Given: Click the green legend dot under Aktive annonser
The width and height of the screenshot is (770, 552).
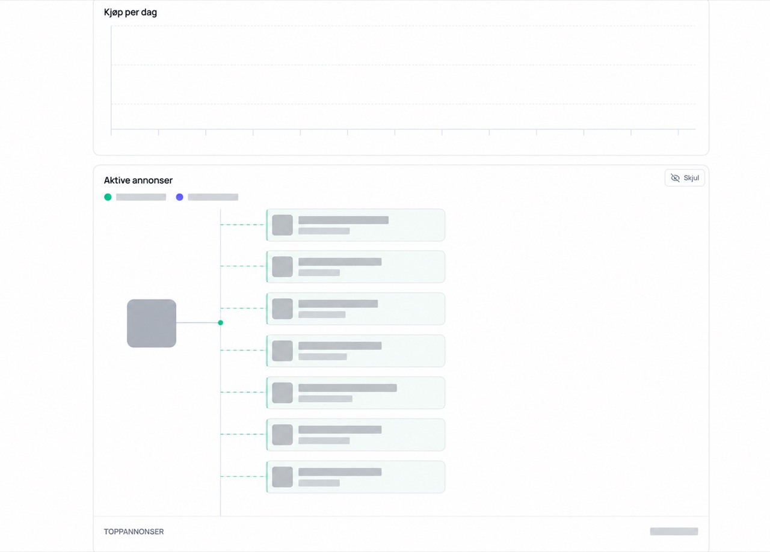Looking at the screenshot, I should [108, 197].
